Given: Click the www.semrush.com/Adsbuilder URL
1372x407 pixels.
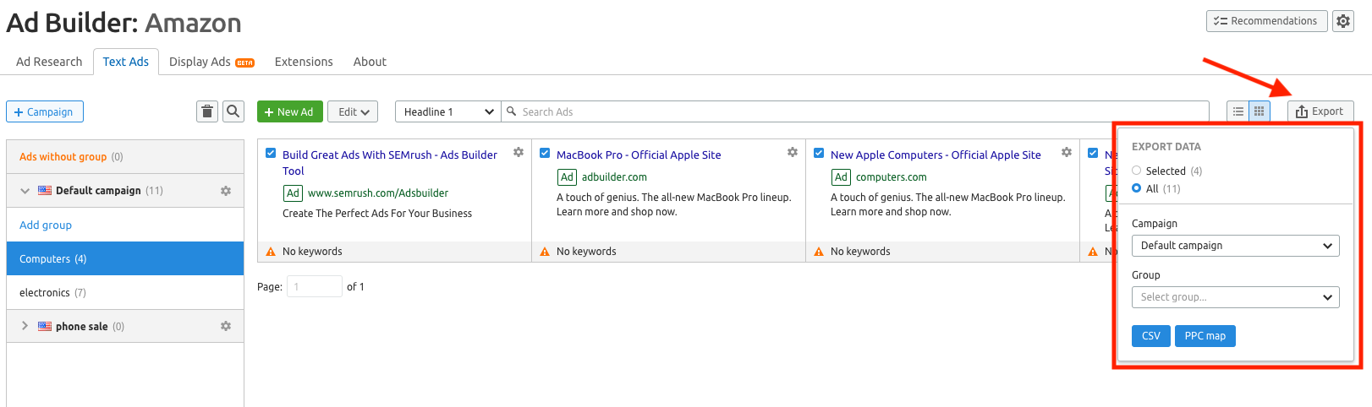Looking at the screenshot, I should (x=378, y=193).
